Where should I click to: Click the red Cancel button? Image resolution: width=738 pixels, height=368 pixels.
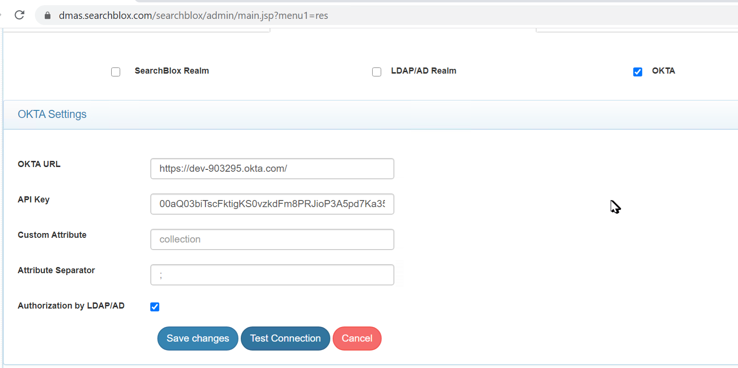357,338
